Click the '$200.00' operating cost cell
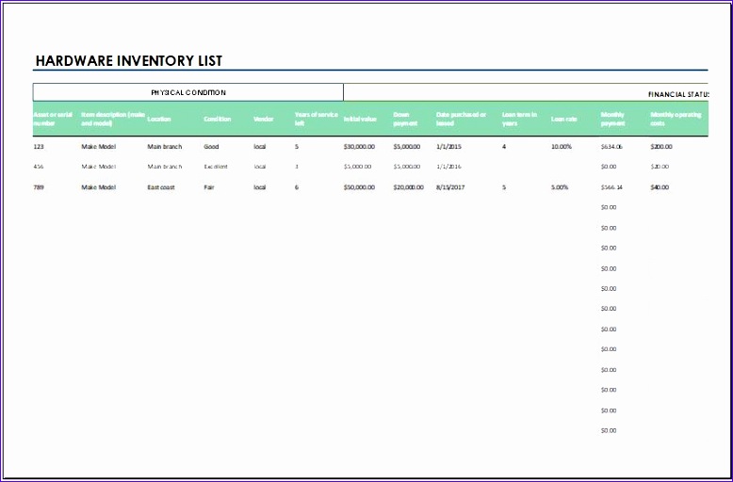The width and height of the screenshot is (733, 482). click(x=661, y=147)
